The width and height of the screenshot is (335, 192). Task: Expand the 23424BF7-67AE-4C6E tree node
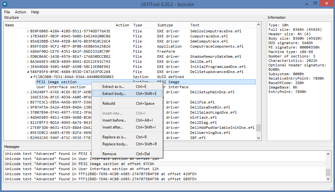click(28, 92)
